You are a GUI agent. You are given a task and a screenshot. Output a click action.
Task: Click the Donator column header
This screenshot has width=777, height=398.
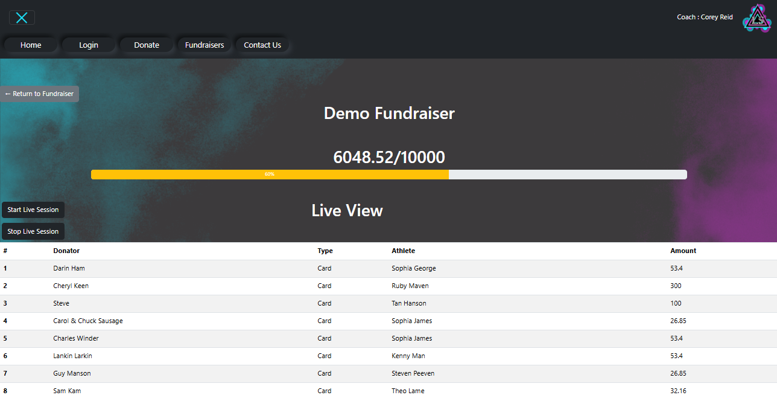66,251
